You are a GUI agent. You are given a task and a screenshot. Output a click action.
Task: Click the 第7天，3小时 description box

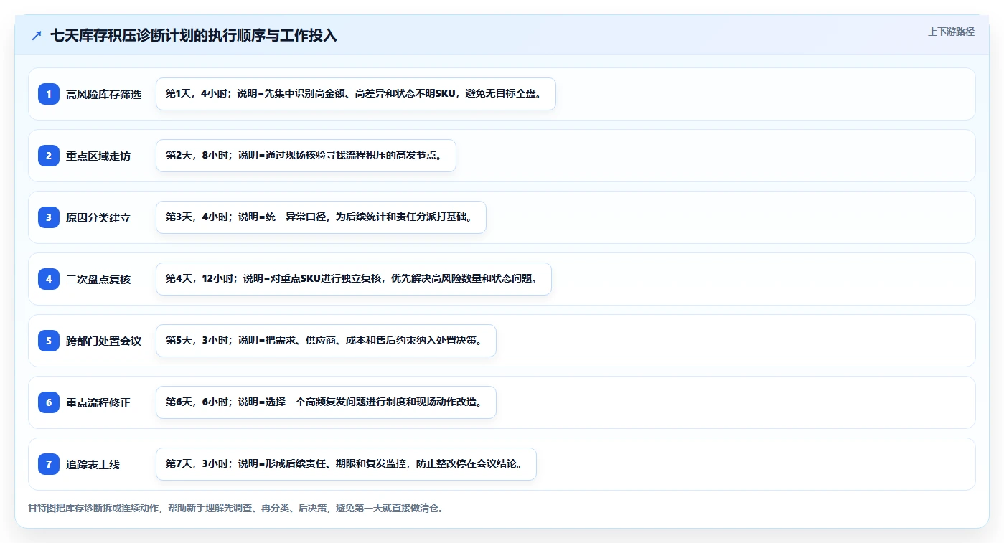click(346, 464)
